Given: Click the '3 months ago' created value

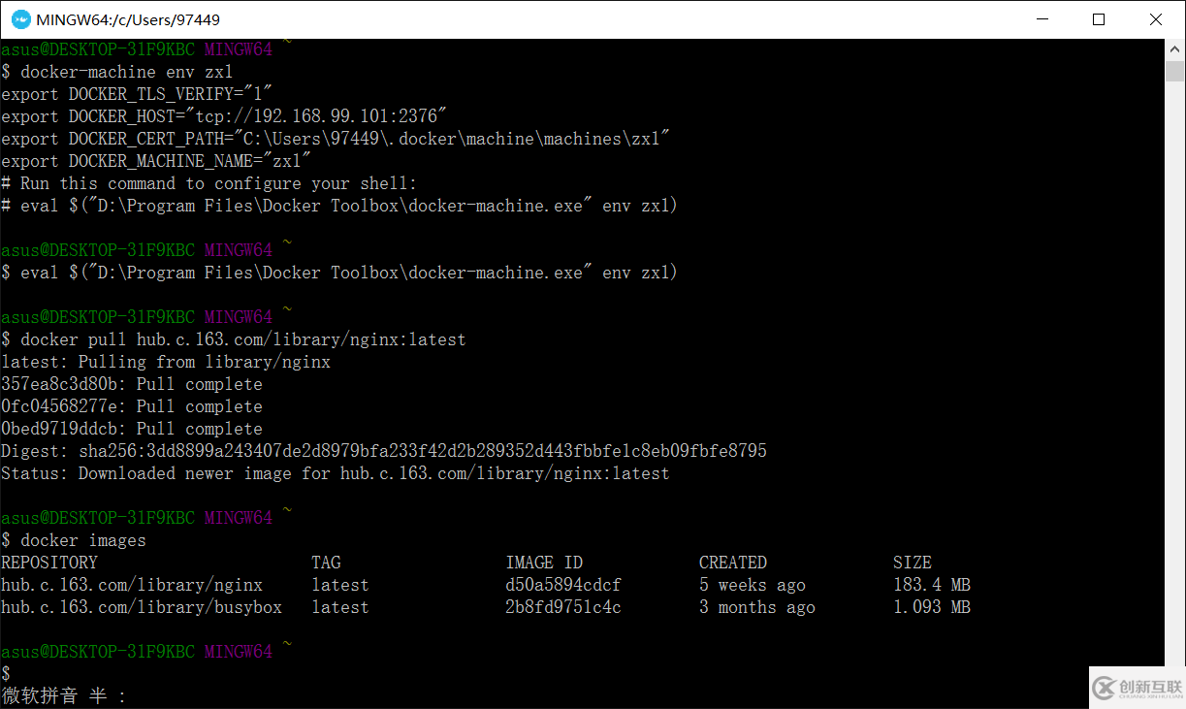Looking at the screenshot, I should [757, 607].
